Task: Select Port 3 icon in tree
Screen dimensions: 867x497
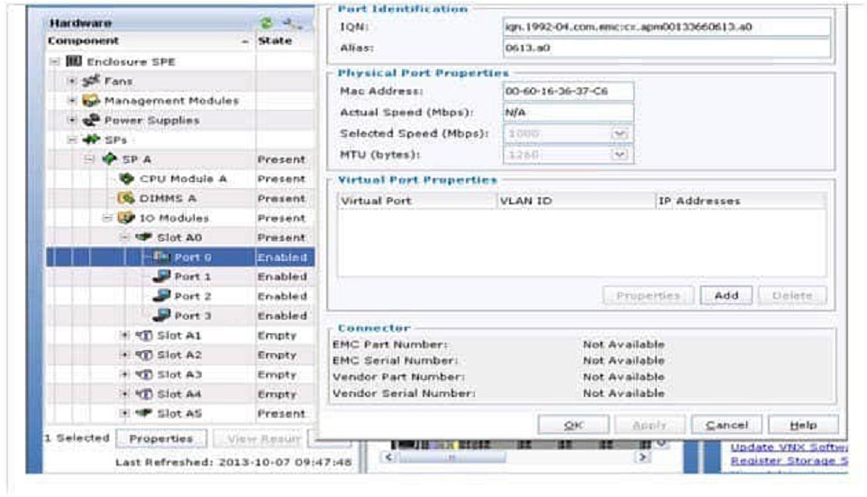Action: pyautogui.click(x=162, y=316)
